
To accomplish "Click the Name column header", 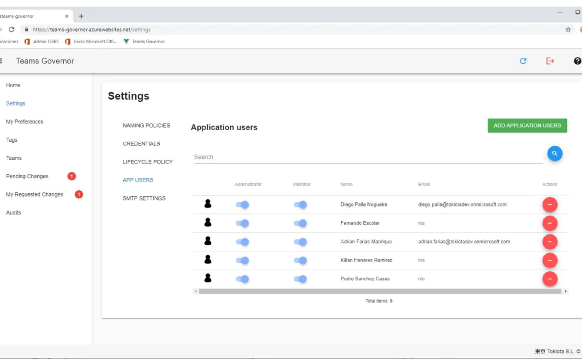I will pos(346,185).
